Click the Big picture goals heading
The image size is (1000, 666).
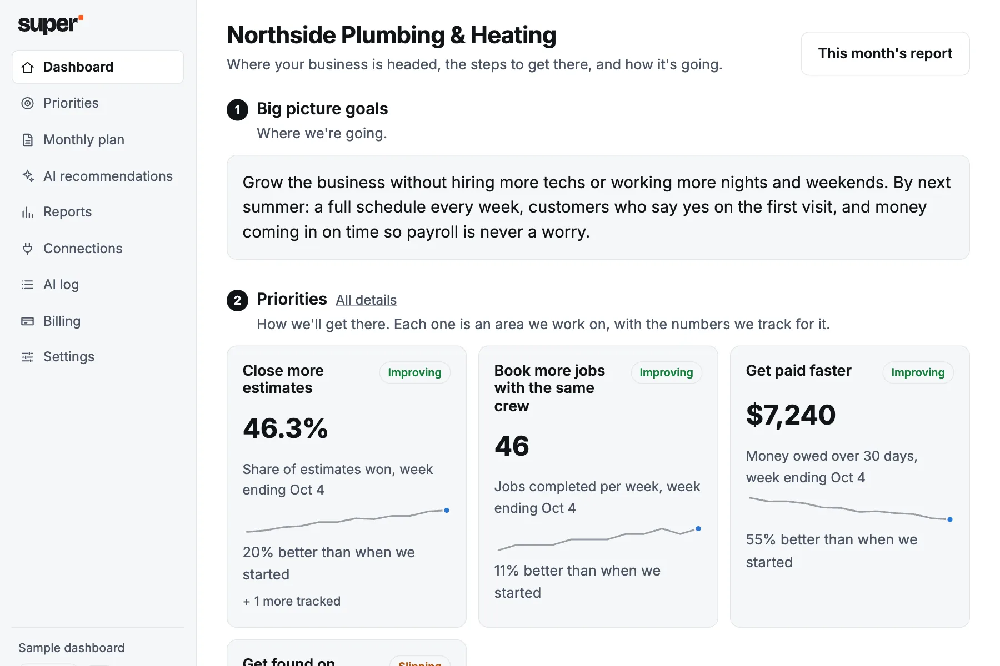322,109
